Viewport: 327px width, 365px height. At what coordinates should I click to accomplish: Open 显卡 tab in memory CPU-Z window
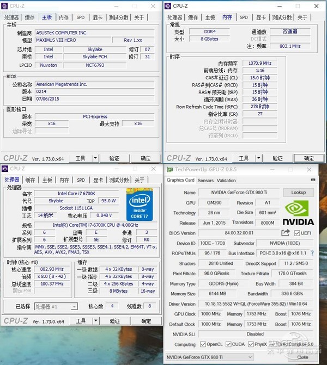261,17
